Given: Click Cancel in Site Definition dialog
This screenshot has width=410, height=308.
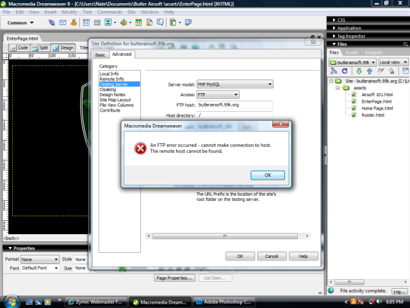Looking at the screenshot, I should click(272, 256).
